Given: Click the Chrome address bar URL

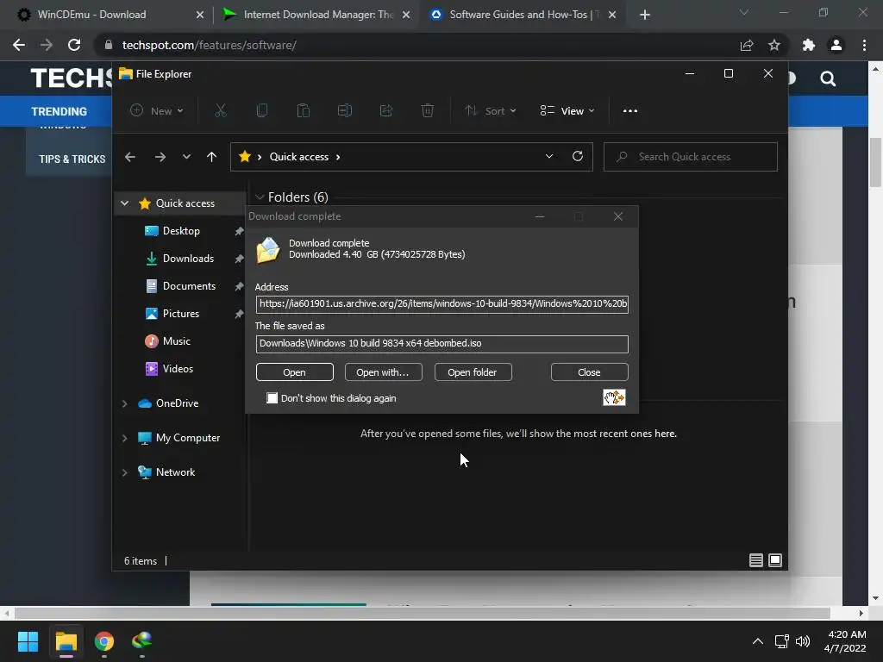Looking at the screenshot, I should click(x=210, y=45).
